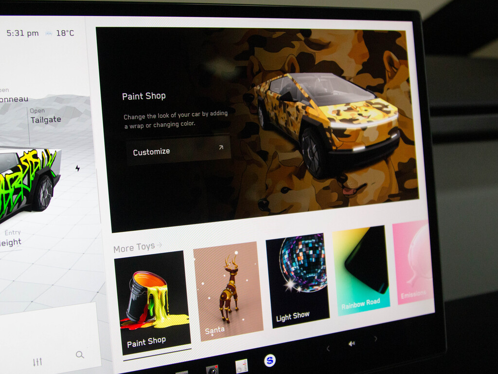
Task: Open the dashcam app with red dot
Action: (x=212, y=370)
